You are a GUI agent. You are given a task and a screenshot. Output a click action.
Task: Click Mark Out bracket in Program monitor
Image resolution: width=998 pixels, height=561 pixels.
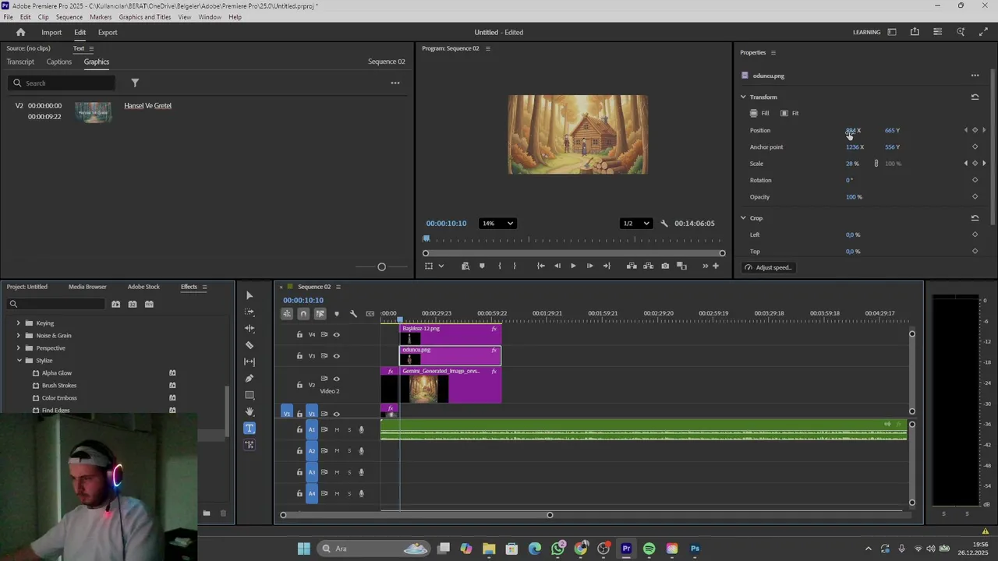point(515,266)
